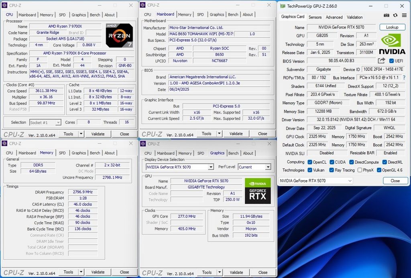Click the '6144 Unified' shaders value
This screenshot has height=278, width=411.
(326, 86)
